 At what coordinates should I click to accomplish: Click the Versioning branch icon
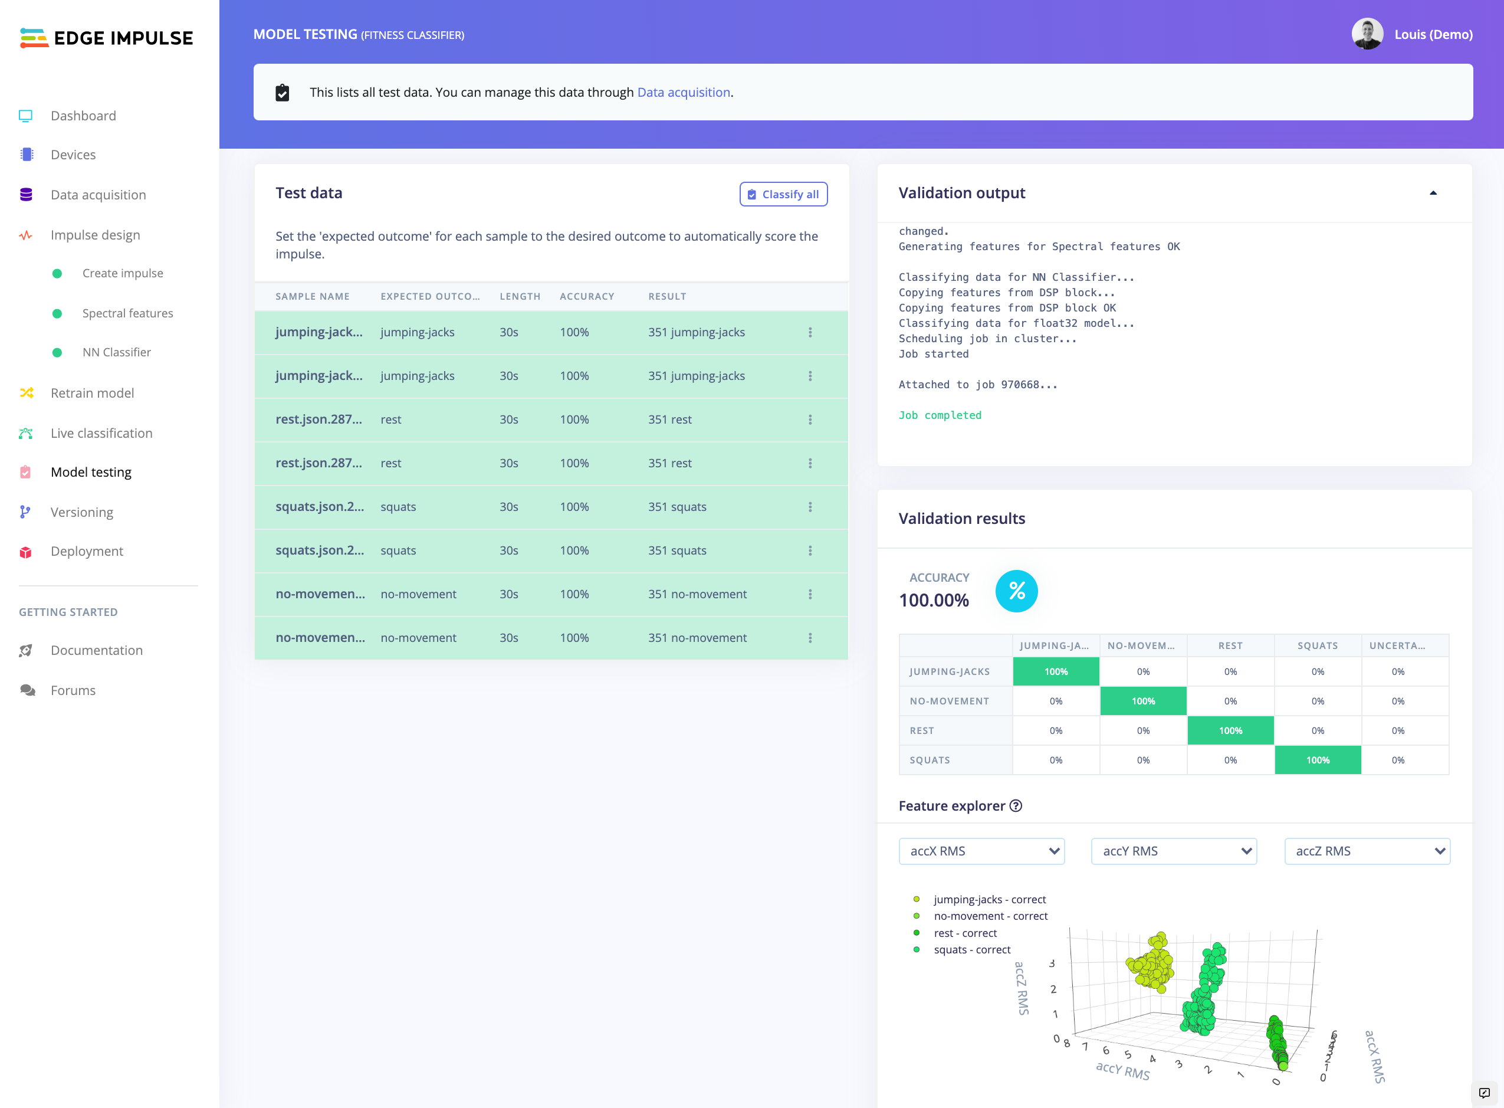tap(25, 513)
